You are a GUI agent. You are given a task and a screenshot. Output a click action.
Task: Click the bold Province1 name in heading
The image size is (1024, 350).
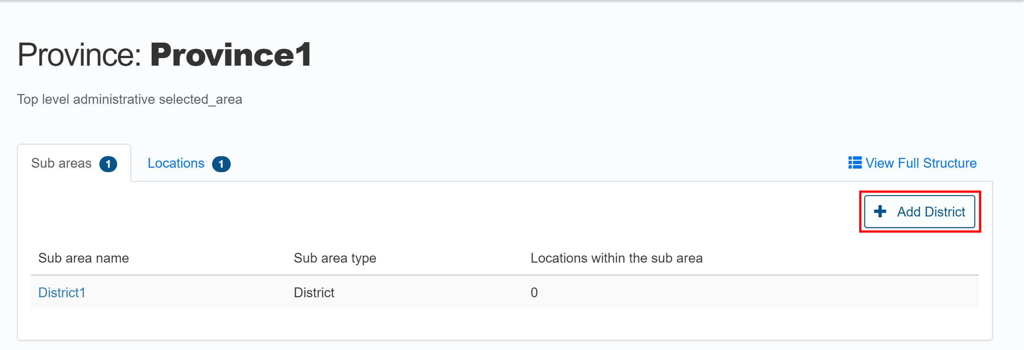point(231,55)
